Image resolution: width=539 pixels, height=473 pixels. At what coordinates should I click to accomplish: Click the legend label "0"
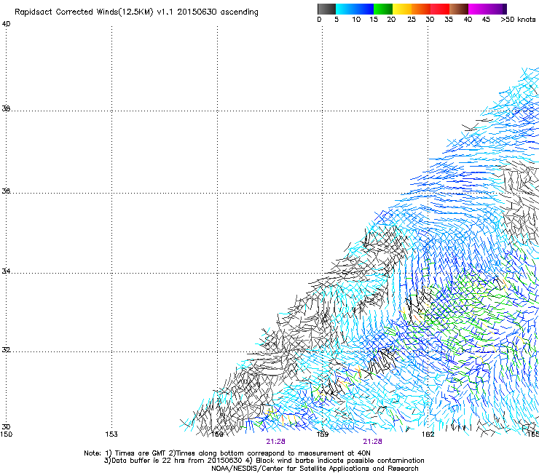pyautogui.click(x=319, y=20)
